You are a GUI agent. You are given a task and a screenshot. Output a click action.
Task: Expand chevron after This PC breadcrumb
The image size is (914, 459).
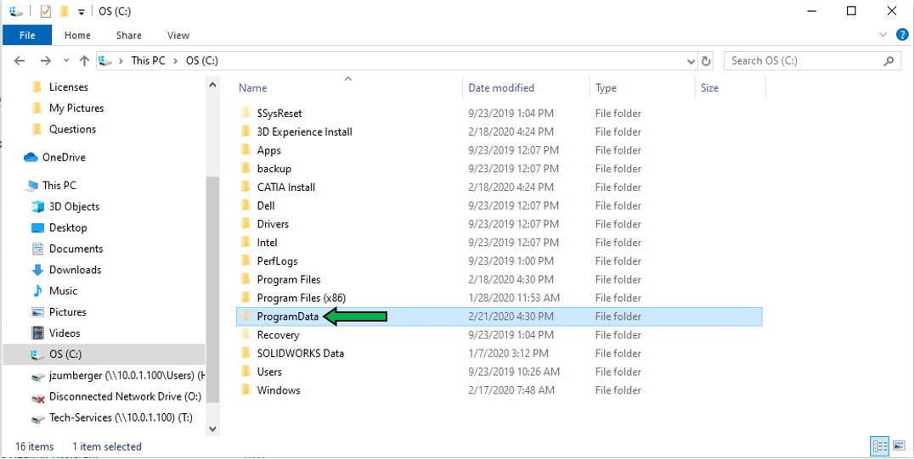176,60
